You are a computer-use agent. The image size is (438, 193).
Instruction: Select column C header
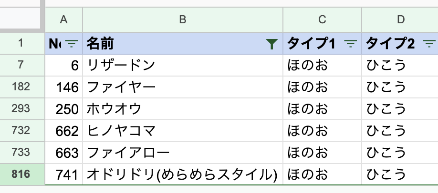[x=322, y=20]
